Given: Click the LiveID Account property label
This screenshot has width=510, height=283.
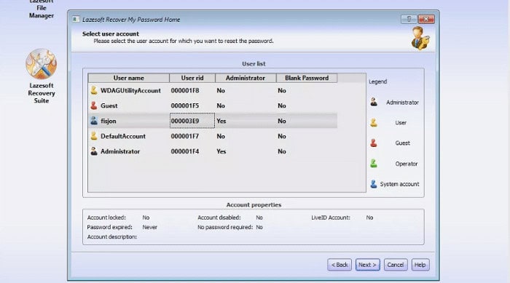Looking at the screenshot, I should coord(331,218).
